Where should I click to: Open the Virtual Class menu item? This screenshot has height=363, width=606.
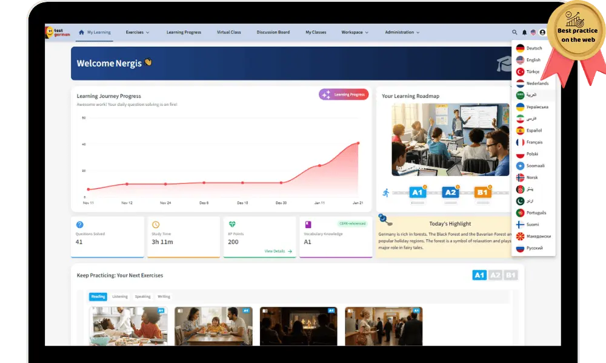(228, 33)
